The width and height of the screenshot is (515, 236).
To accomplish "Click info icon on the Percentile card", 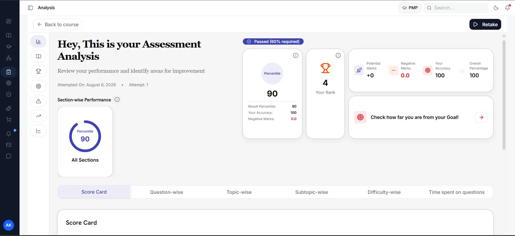I will click(x=295, y=56).
